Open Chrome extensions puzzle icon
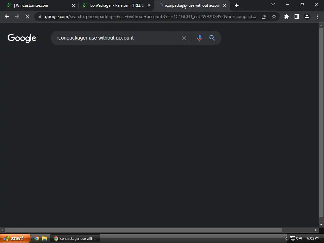The image size is (324, 243). (287, 16)
